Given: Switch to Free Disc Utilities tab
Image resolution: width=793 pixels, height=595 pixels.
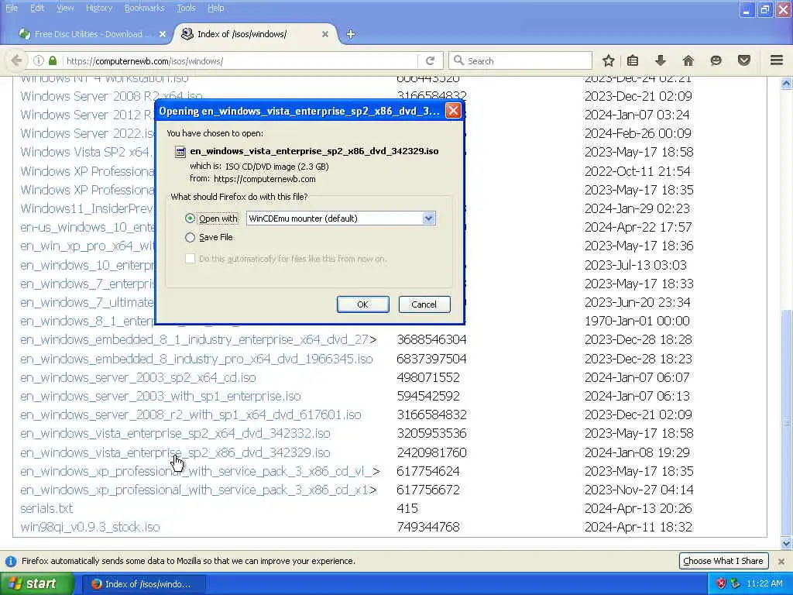Looking at the screenshot, I should [x=92, y=34].
